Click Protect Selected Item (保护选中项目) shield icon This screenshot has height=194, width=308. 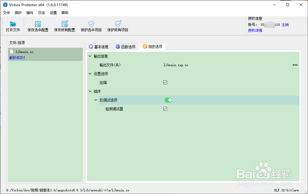pos(91,24)
